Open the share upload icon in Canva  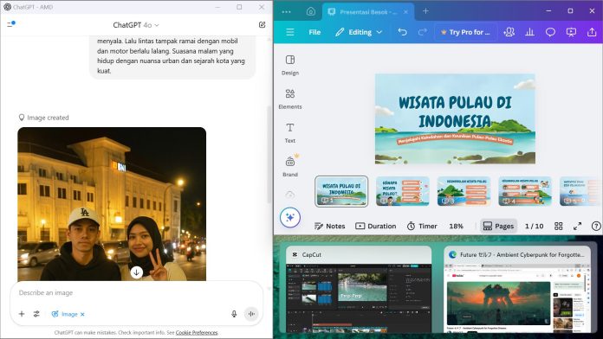[x=592, y=32]
